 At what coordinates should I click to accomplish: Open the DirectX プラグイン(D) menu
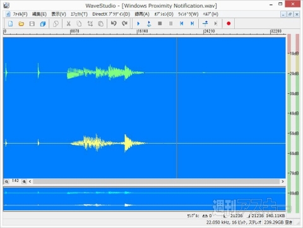tap(111, 14)
